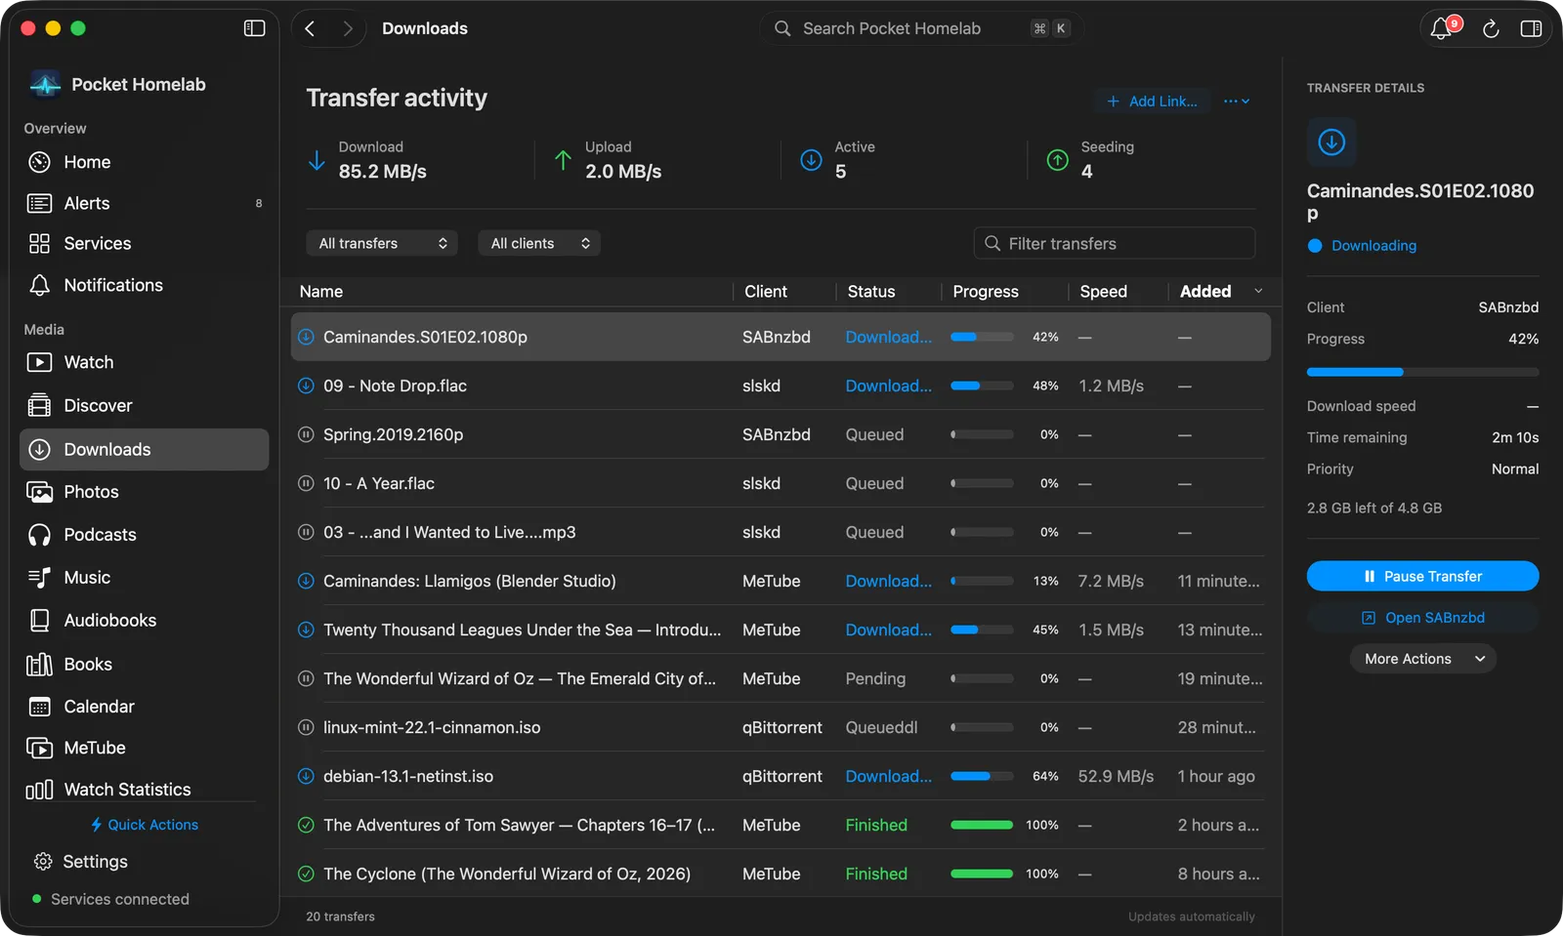Viewport: 1563px width, 936px height.
Task: Click the finished checkmark for The Cyclone
Action: point(306,874)
